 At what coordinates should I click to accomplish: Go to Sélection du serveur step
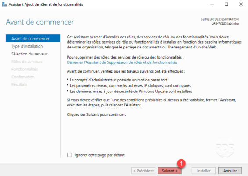[x=29, y=54]
